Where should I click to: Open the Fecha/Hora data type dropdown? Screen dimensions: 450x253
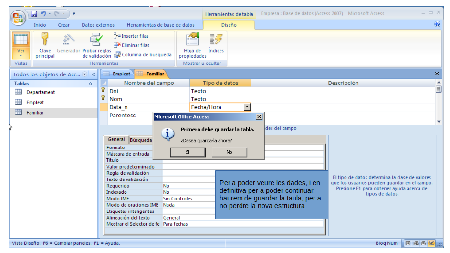pyautogui.click(x=247, y=107)
